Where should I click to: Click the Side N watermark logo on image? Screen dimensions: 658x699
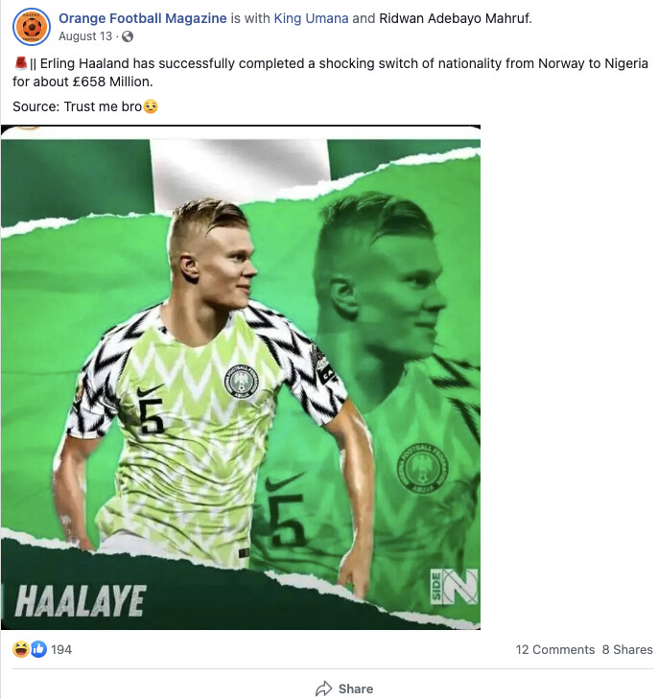point(454,587)
